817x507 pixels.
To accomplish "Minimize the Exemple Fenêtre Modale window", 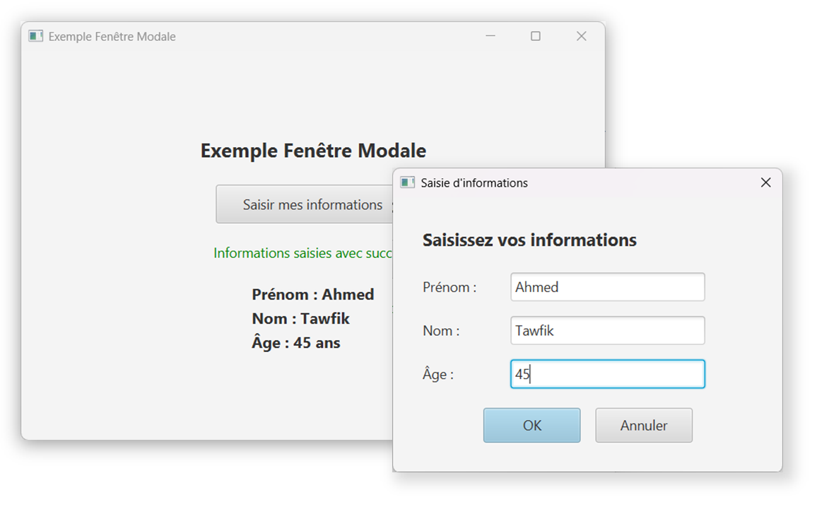I will coord(490,35).
